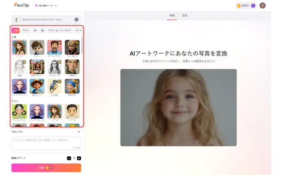
Task: Switch to the 作成 tab
Action: coord(172,15)
